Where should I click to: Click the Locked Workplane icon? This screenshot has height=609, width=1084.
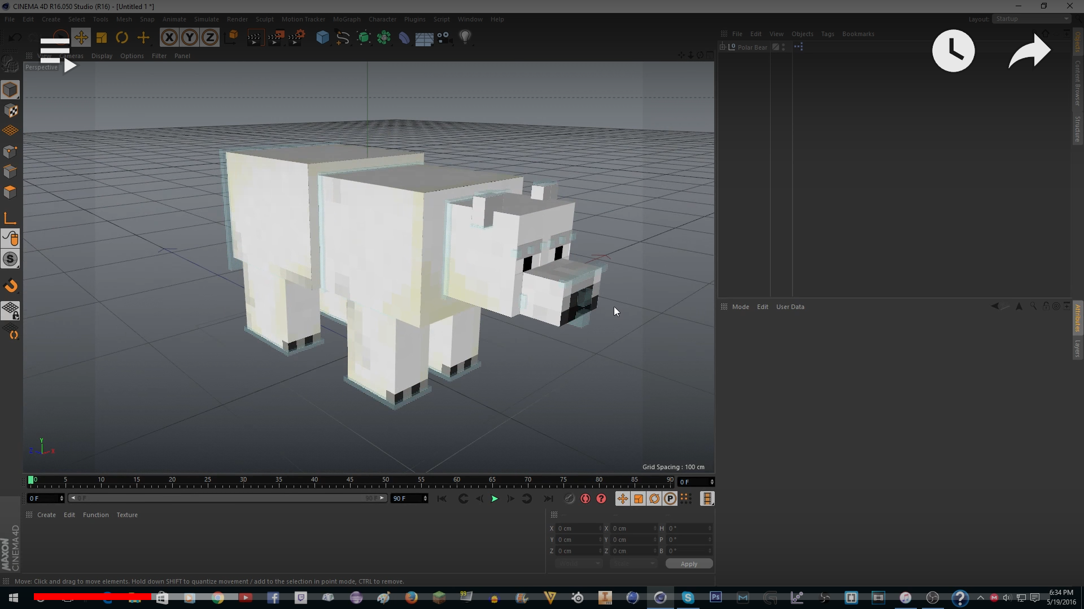click(x=10, y=311)
